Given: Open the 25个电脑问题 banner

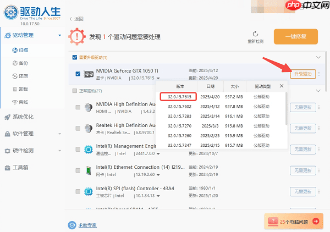Looking at the screenshot, I should click(294, 221).
